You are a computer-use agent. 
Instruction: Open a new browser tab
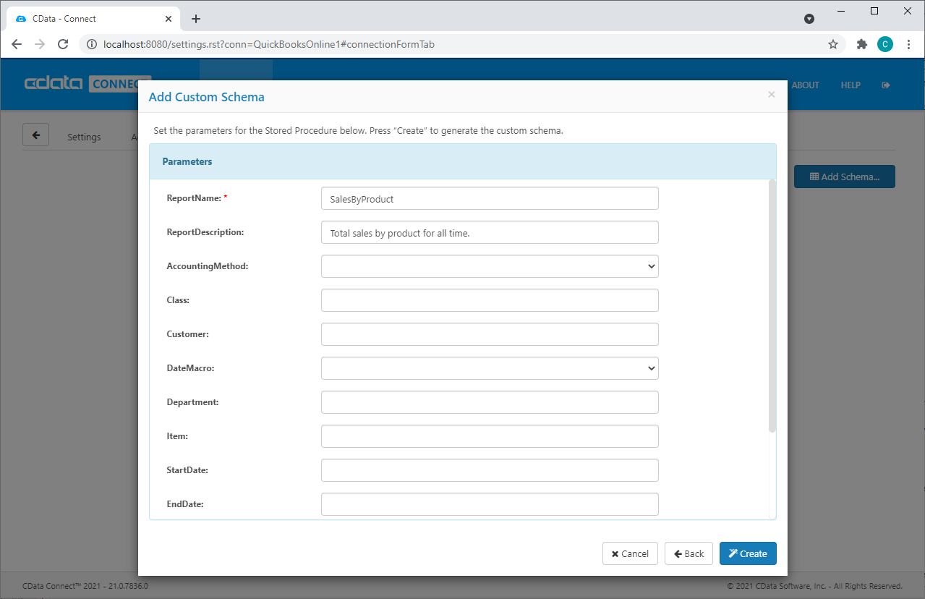tap(196, 19)
